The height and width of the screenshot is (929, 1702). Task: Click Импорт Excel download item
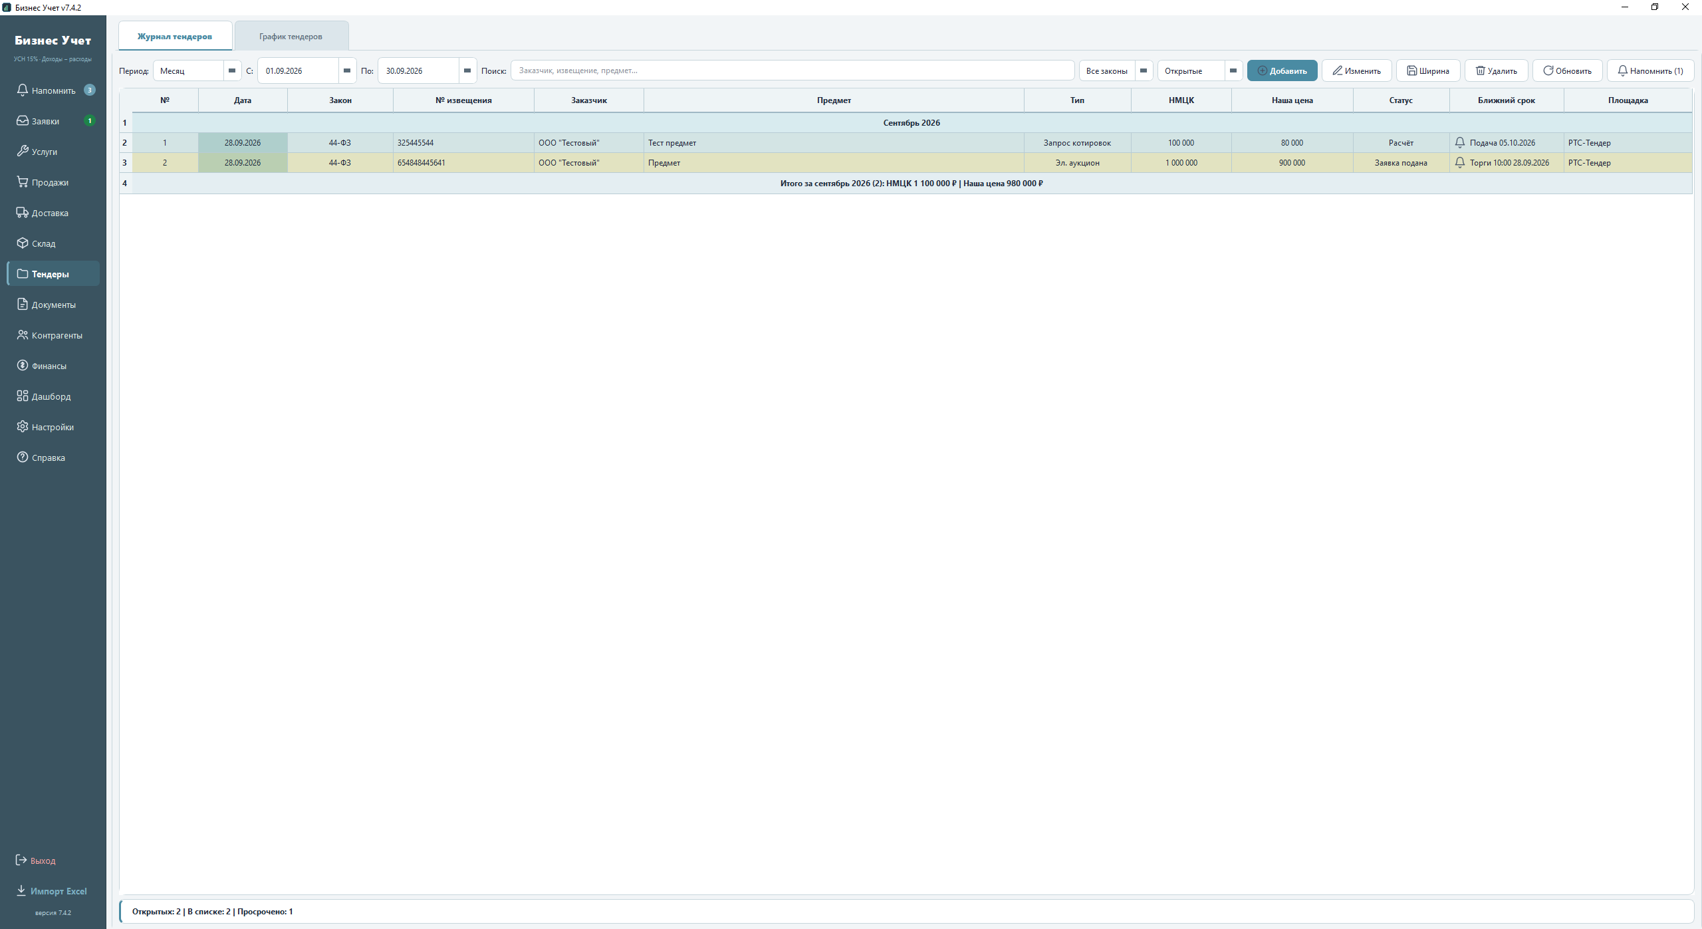pos(52,891)
